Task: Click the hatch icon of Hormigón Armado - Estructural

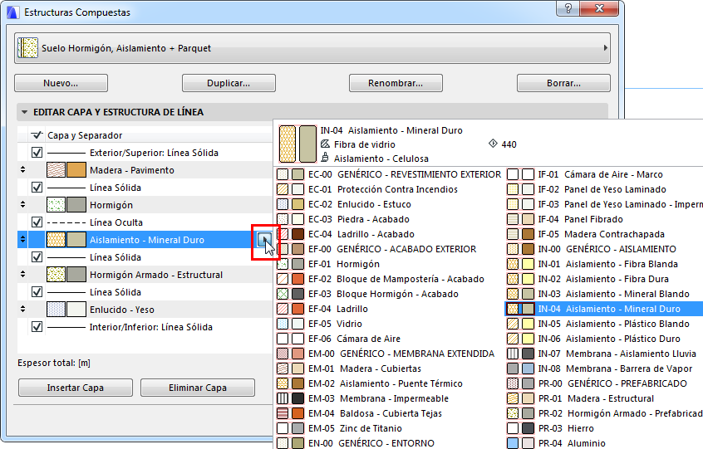Action: (x=56, y=275)
